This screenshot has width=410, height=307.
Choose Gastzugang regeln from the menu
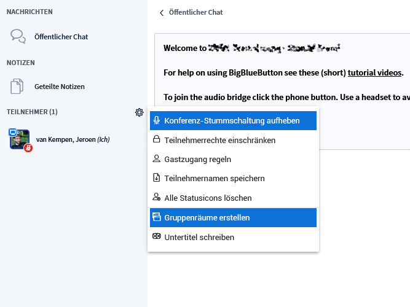click(198, 159)
